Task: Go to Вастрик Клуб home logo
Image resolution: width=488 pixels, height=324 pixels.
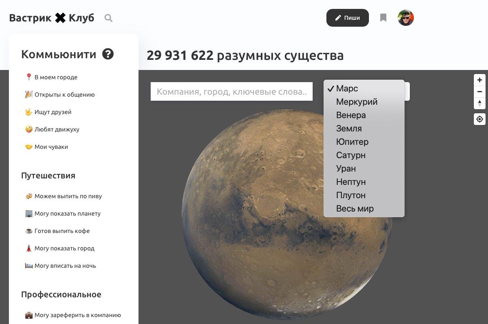Action: [x=51, y=18]
